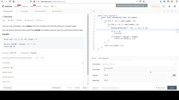Click the LeetCode logo
Image resolution: width=179 pixels, height=100 pixels.
point(7,6)
